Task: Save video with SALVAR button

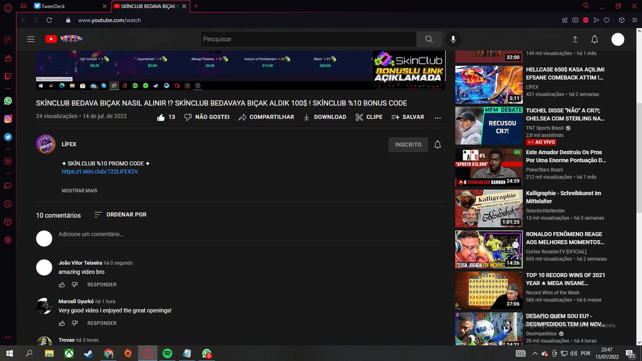Action: [408, 117]
